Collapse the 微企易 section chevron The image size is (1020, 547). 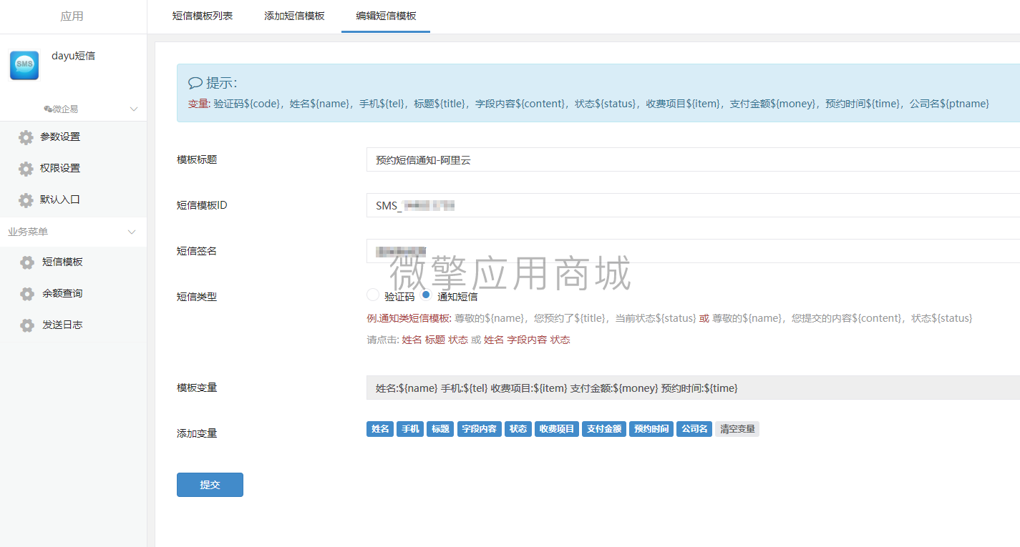point(133,109)
